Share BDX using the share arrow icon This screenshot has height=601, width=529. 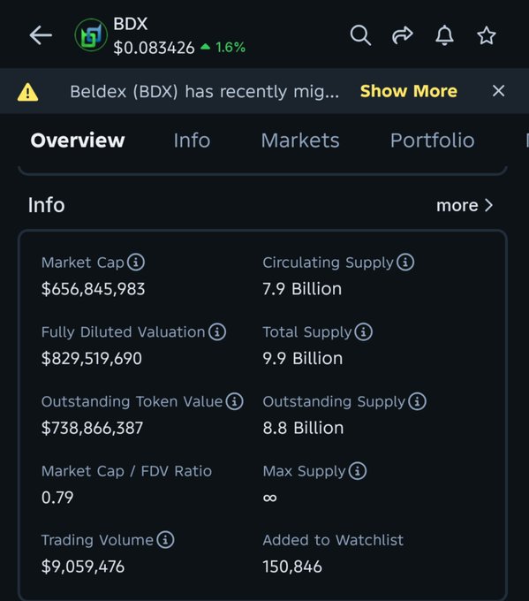pos(403,35)
